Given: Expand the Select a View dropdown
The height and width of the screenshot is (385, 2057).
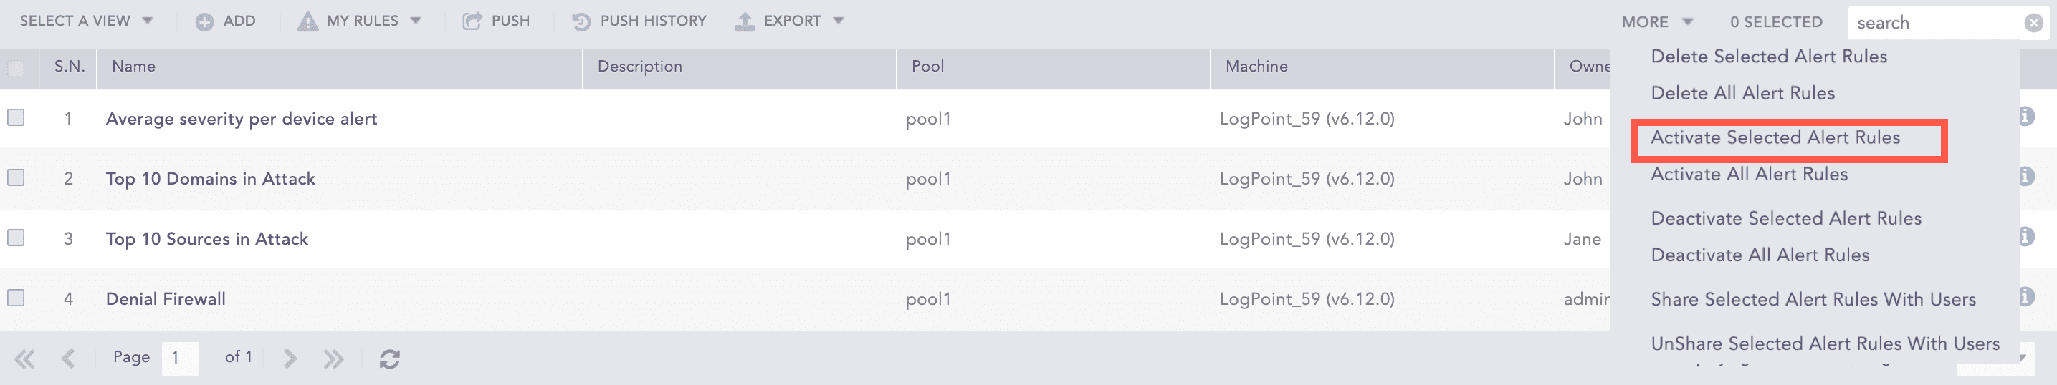Looking at the screenshot, I should tap(86, 21).
